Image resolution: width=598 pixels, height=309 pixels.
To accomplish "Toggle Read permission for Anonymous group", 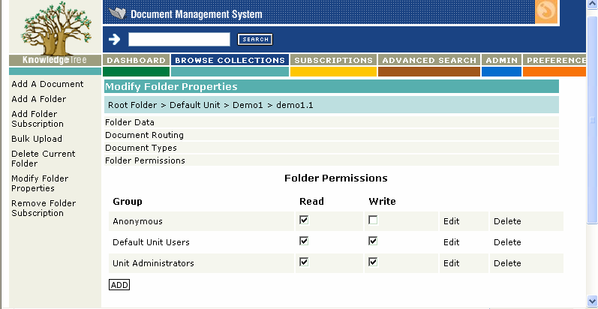I will [x=304, y=220].
